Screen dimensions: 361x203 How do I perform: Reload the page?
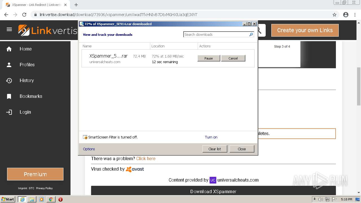pyautogui.click(x=24, y=15)
